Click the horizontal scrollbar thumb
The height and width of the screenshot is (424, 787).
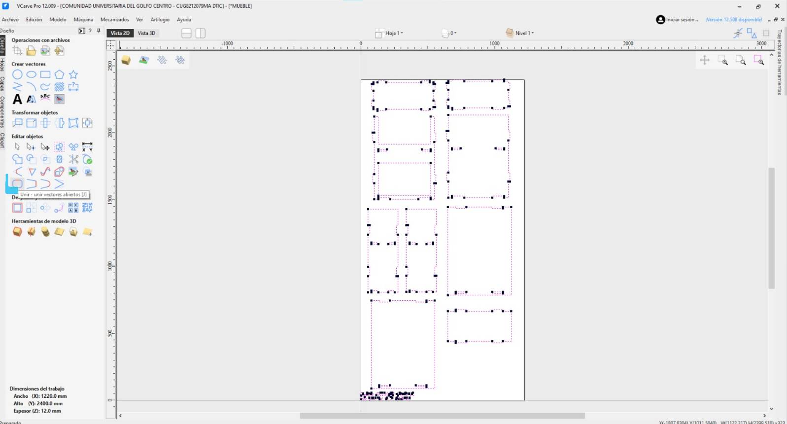443,416
